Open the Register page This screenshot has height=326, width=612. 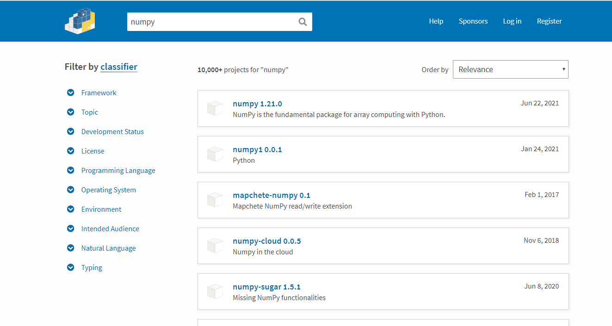coord(550,21)
